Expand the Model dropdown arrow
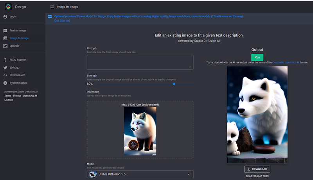 (189, 174)
